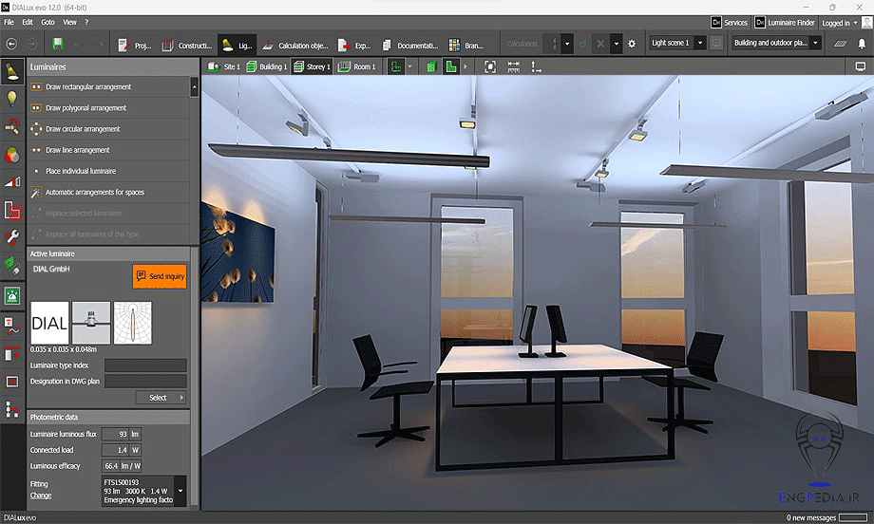
Task: Click the Change link under Fitting
Action: point(41,496)
